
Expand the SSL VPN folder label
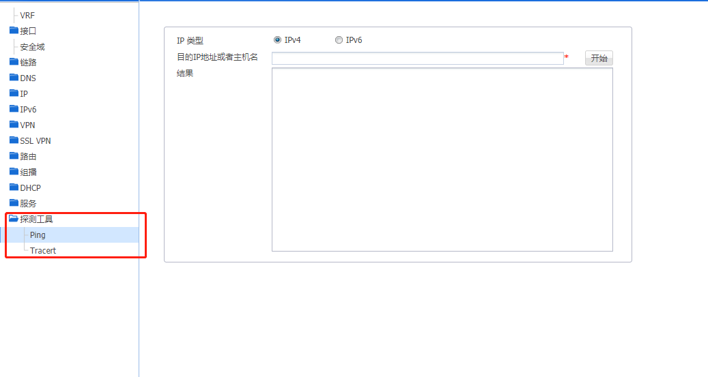[36, 140]
